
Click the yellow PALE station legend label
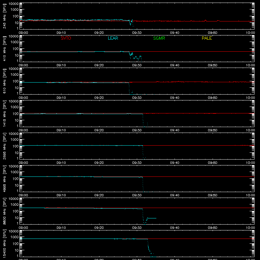(x=207, y=38)
